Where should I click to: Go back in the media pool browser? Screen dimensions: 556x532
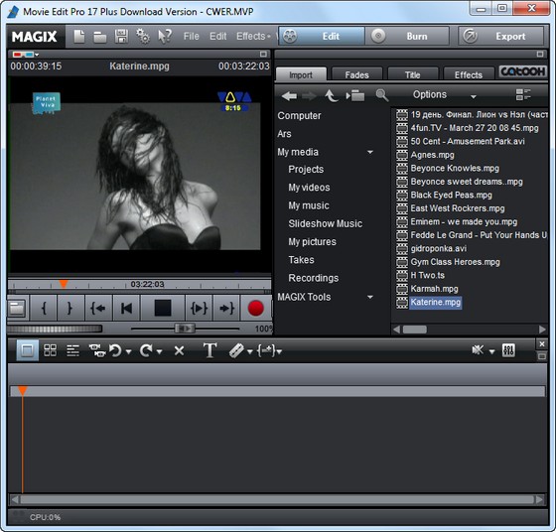pos(289,95)
